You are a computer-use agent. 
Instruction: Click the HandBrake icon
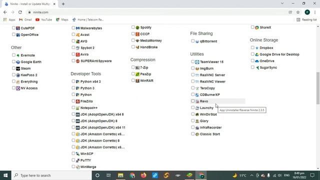click(x=137, y=47)
